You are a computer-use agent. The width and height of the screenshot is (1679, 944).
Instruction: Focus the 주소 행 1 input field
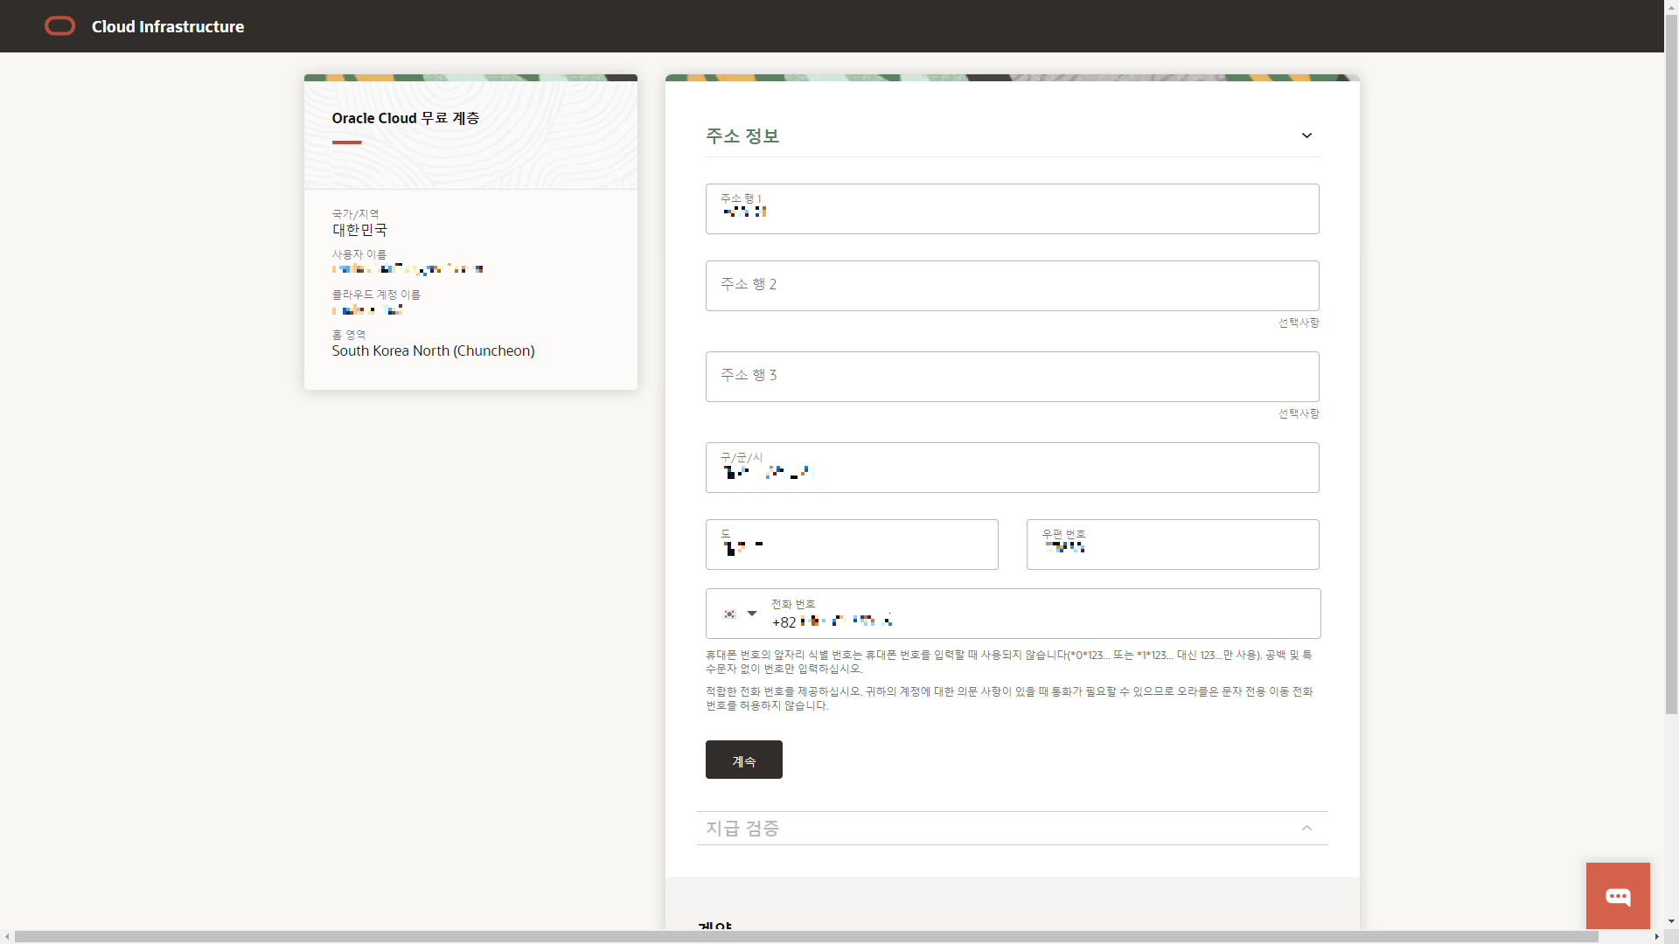pos(1012,209)
